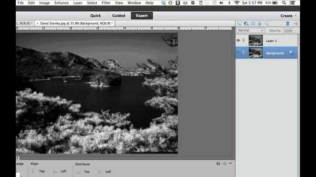
Task: Click the Align Top label
Action: pos(42,171)
